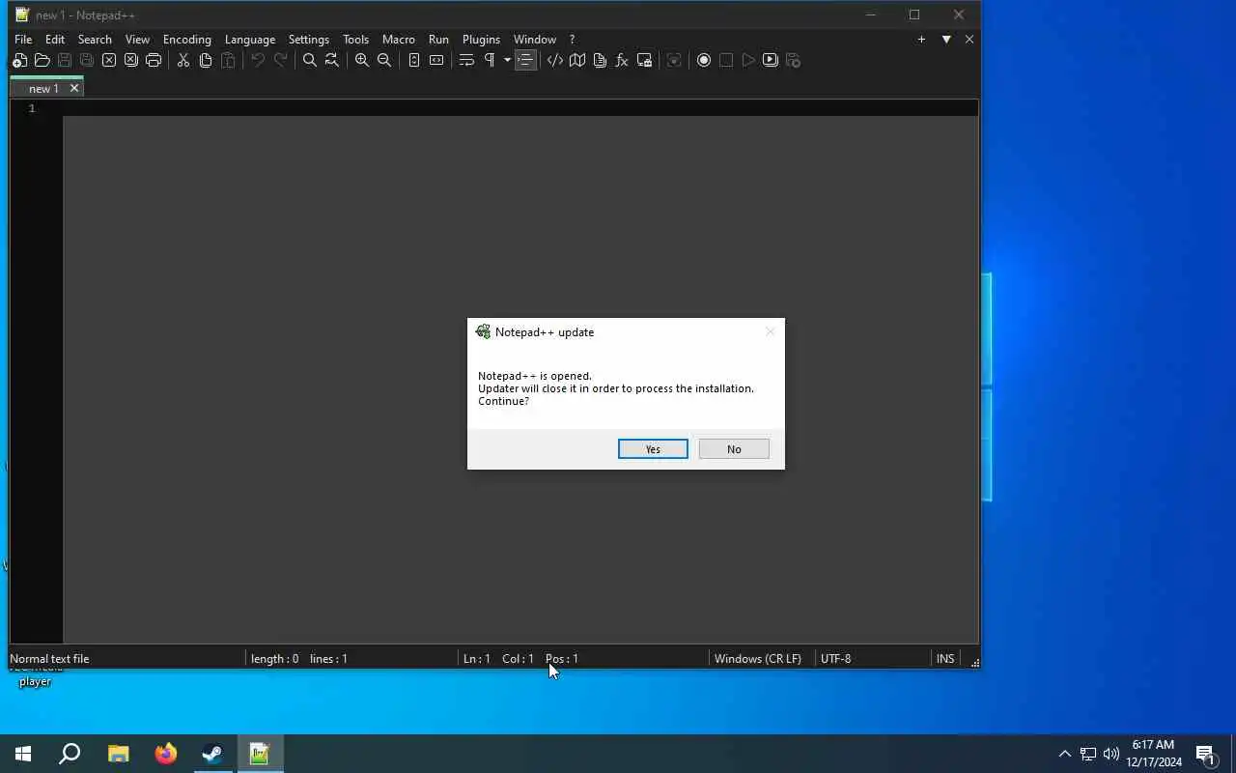This screenshot has height=773, width=1236.
Task: Close the 'new 1' tab with X
Action: (x=73, y=88)
